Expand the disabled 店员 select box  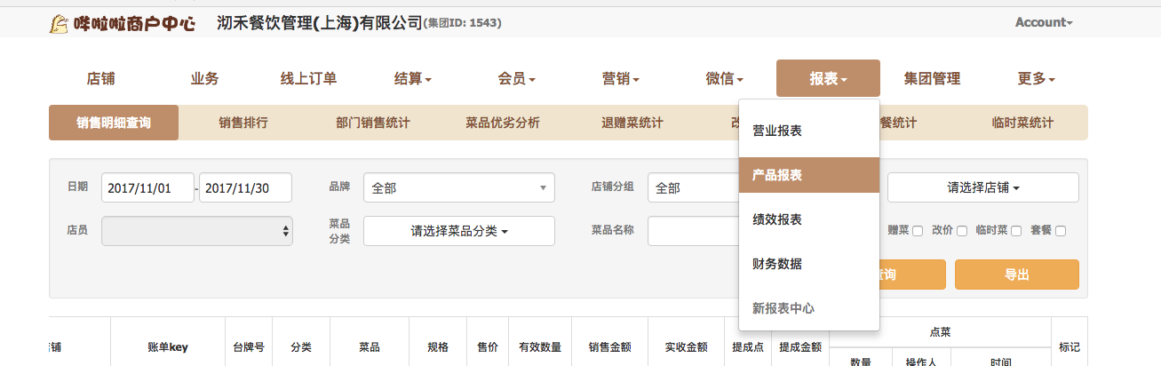pyautogui.click(x=196, y=231)
